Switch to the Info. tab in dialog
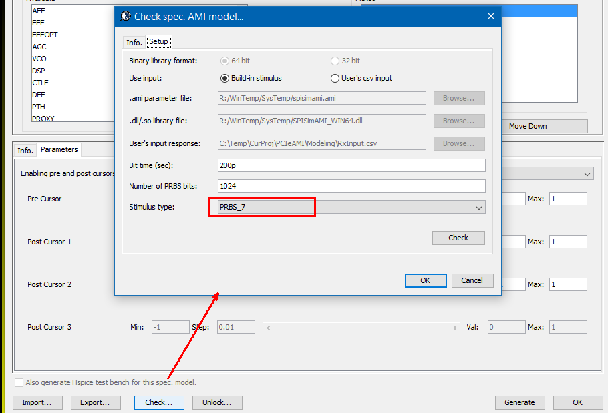Viewport: 608px width, 413px height. (x=134, y=42)
